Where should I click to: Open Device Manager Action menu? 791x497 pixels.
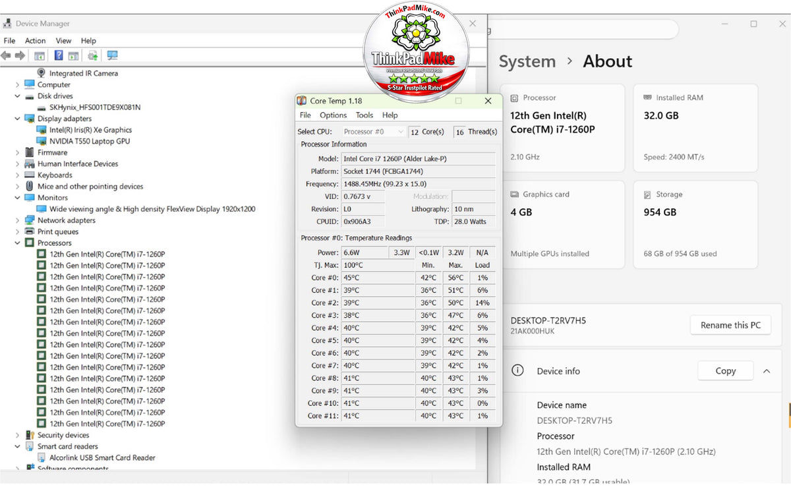[x=36, y=41]
